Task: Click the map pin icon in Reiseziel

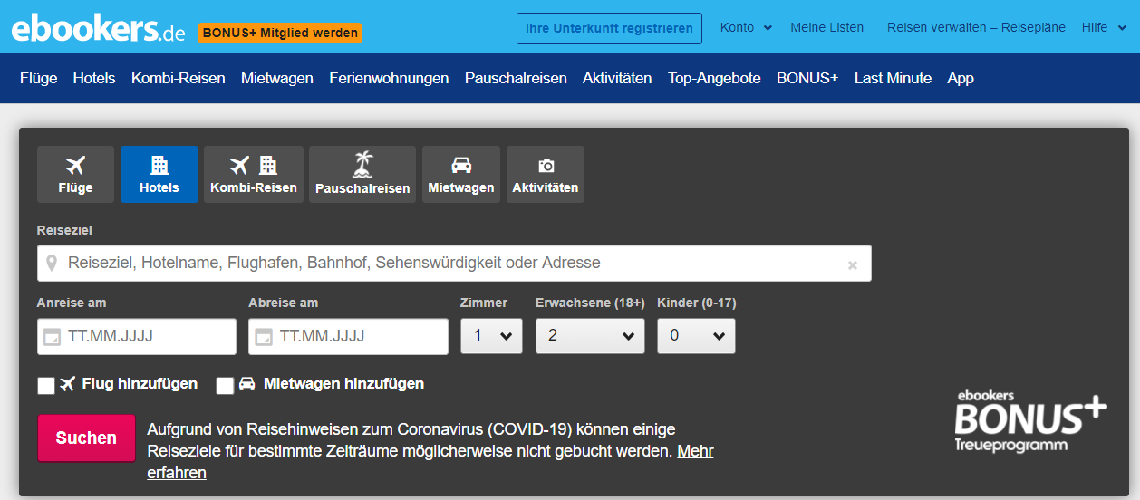Action: [x=53, y=264]
